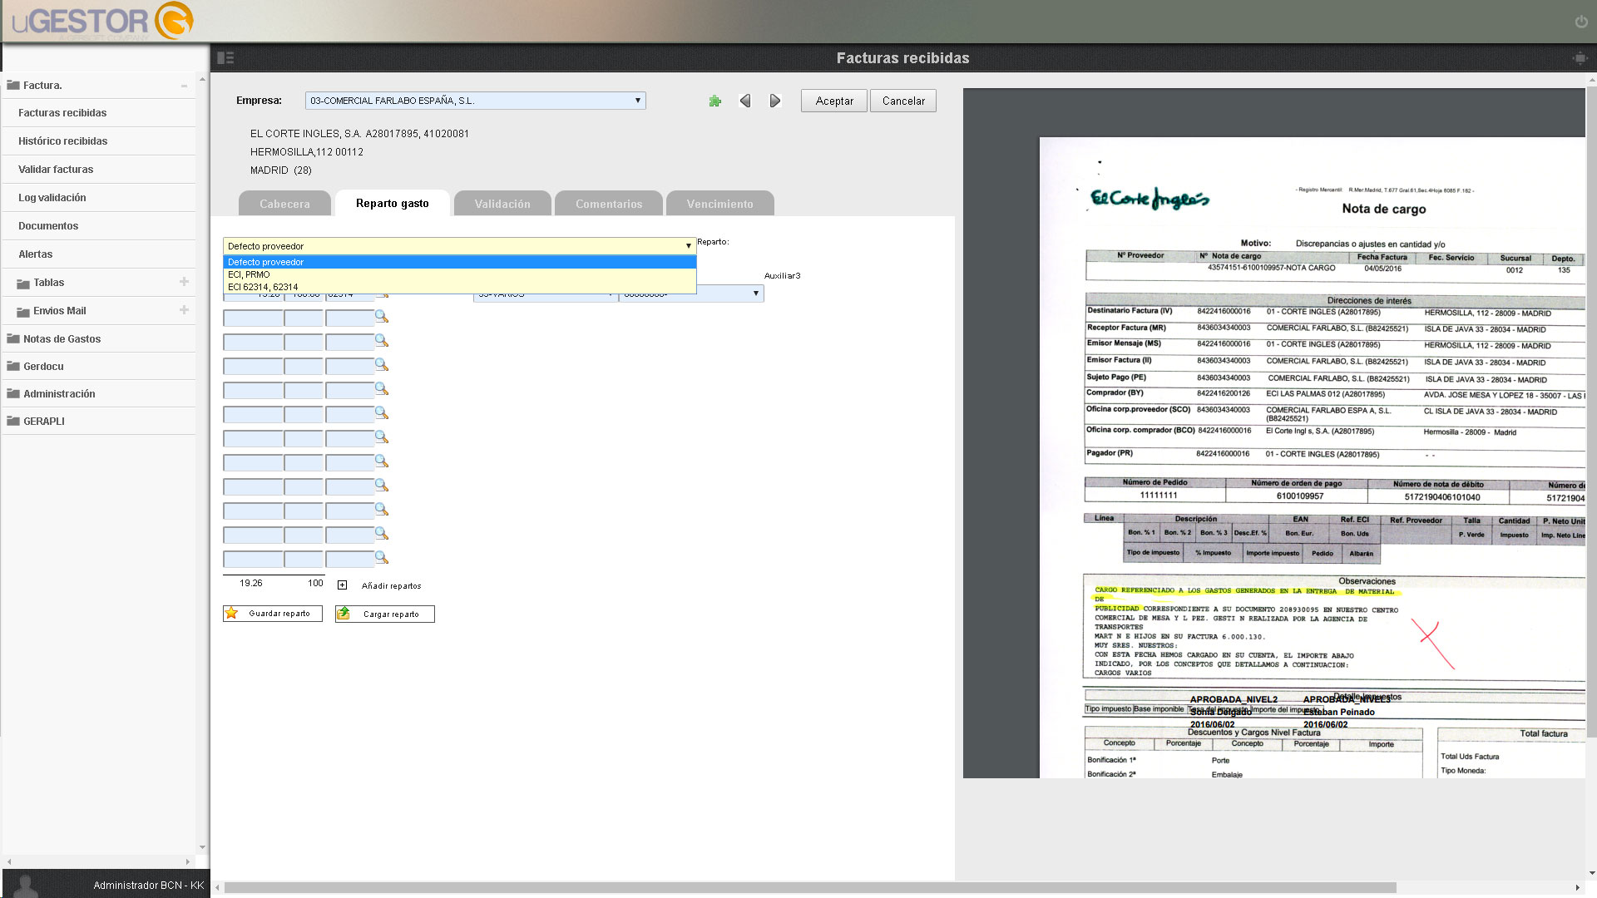Click Añadir repartos link
Image resolution: width=1597 pixels, height=898 pixels.
(391, 586)
